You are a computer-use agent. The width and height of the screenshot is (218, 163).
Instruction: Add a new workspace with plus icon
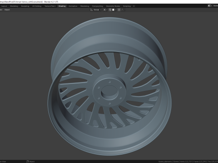[134, 6]
